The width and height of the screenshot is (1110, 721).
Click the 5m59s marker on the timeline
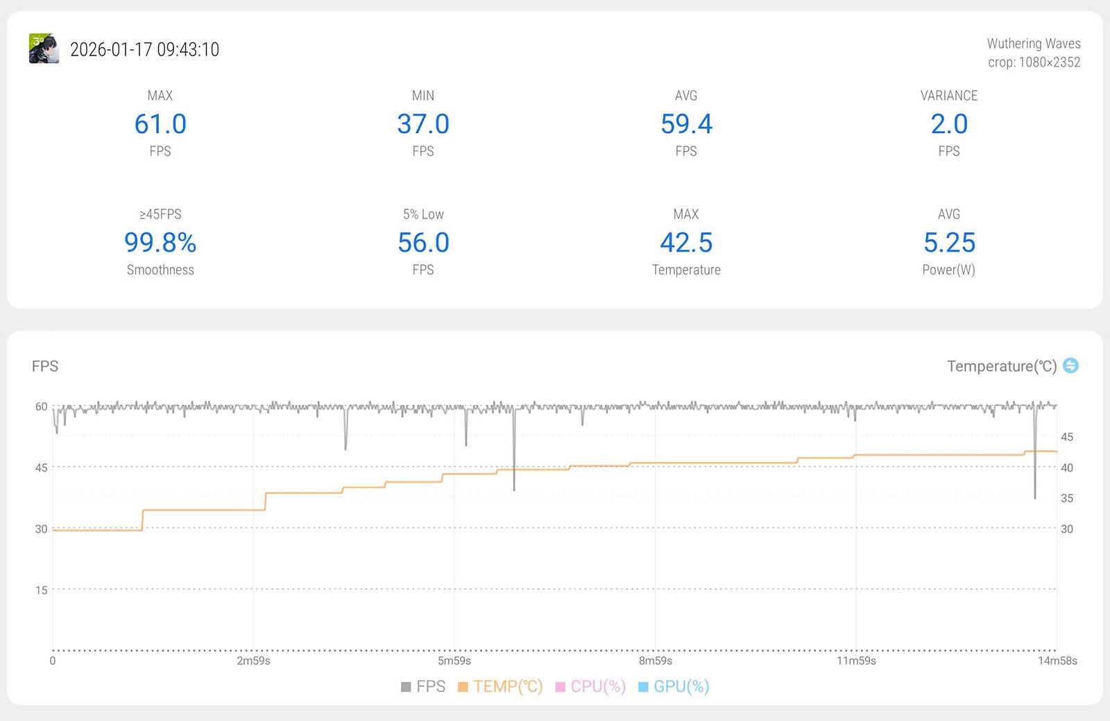454,661
